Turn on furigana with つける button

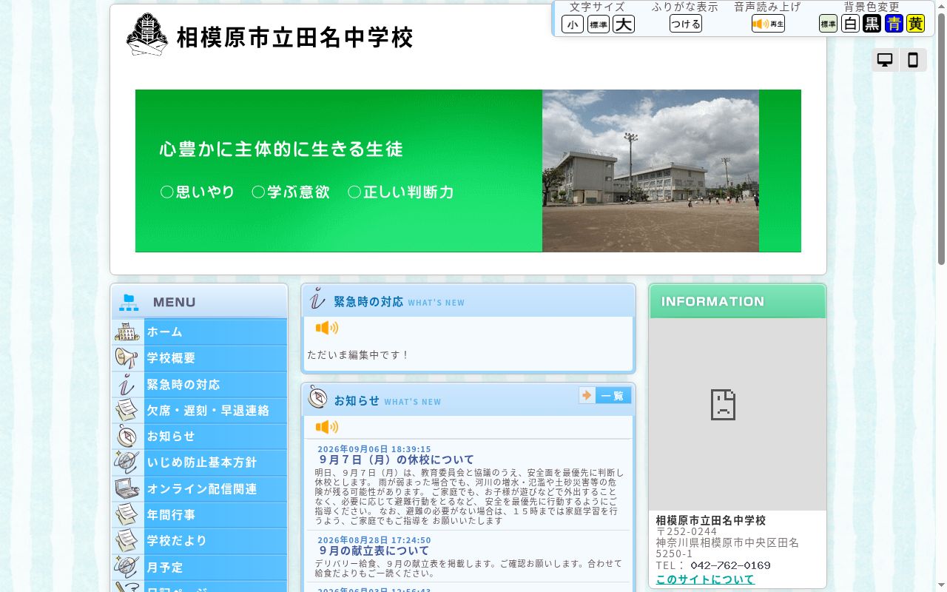tap(686, 24)
